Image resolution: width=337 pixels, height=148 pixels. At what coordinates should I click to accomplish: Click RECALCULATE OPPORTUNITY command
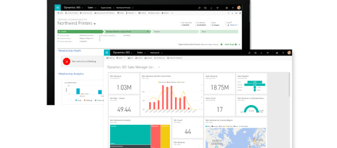[x=105, y=13]
